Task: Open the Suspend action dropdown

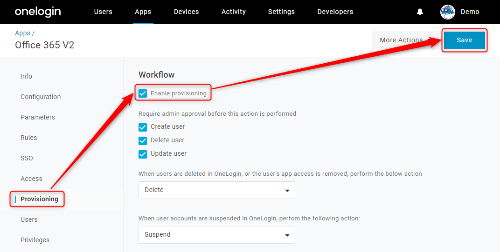Action: tap(217, 235)
